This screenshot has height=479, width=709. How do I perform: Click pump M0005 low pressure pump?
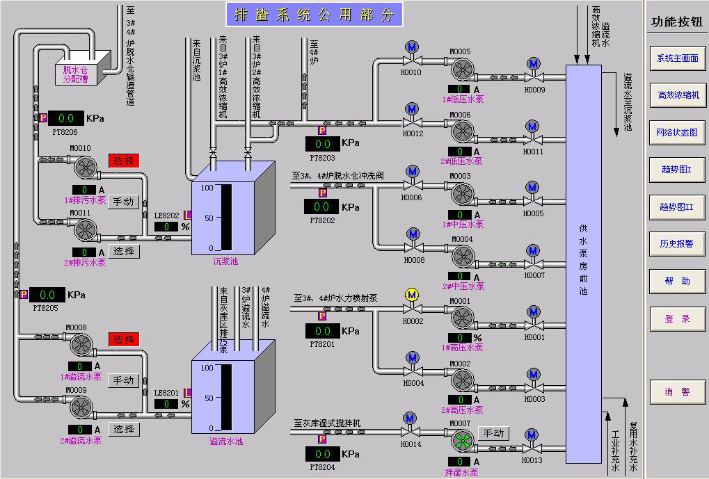point(461,68)
